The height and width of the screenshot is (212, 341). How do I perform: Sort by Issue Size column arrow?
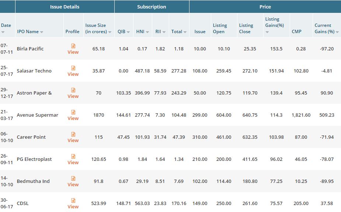(110, 32)
